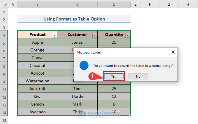
Task: Click the Apple cell
Action: click(37, 42)
